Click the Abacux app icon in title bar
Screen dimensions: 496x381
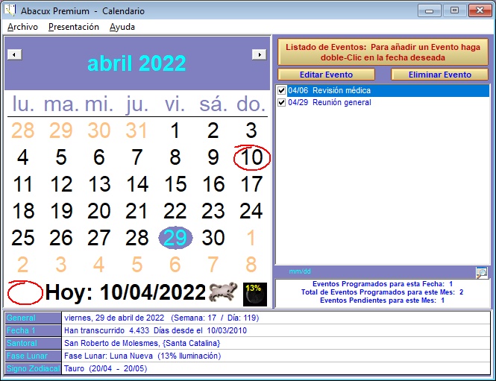click(x=9, y=11)
